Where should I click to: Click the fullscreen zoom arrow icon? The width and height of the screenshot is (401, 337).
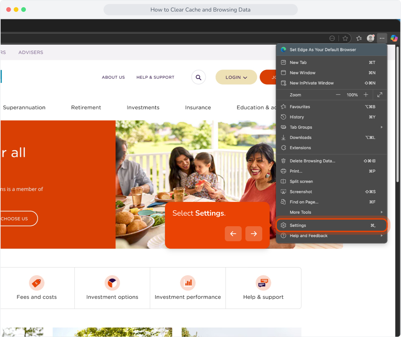click(380, 95)
